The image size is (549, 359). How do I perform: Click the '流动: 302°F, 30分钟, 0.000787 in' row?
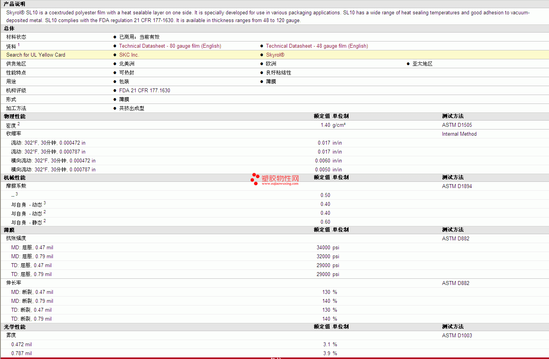pyautogui.click(x=48, y=152)
